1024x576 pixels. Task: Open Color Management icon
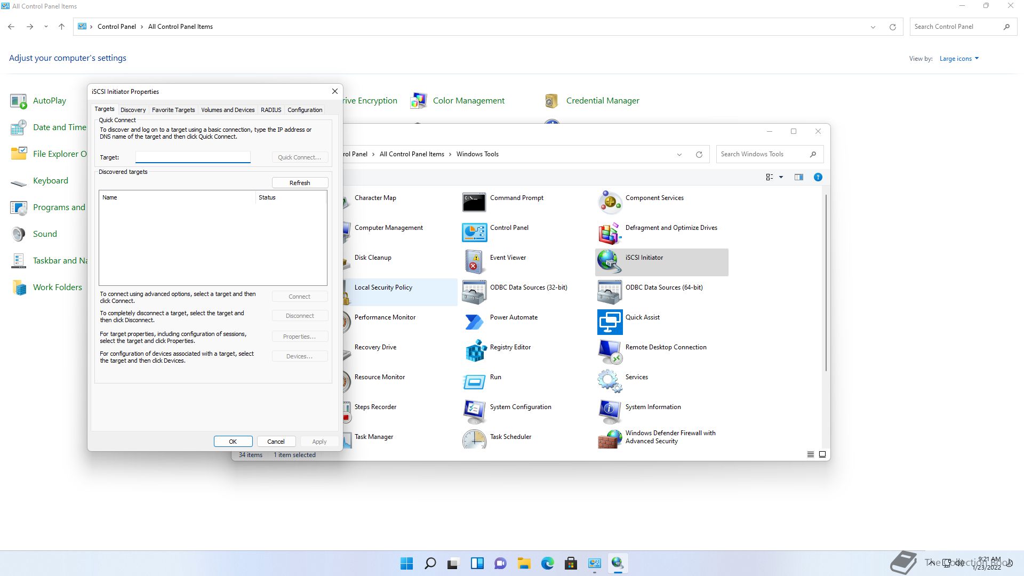click(x=419, y=101)
